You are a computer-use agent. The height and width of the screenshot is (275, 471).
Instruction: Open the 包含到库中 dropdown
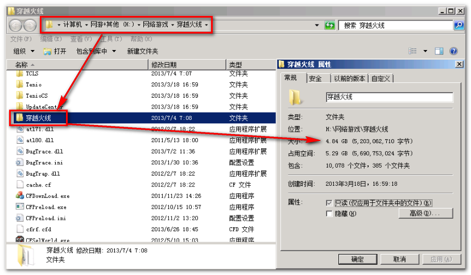tap(96, 51)
